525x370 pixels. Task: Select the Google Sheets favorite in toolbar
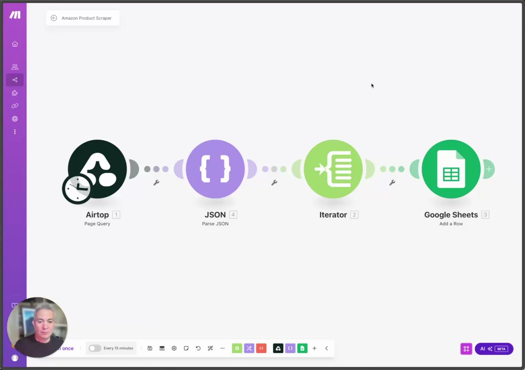point(302,348)
